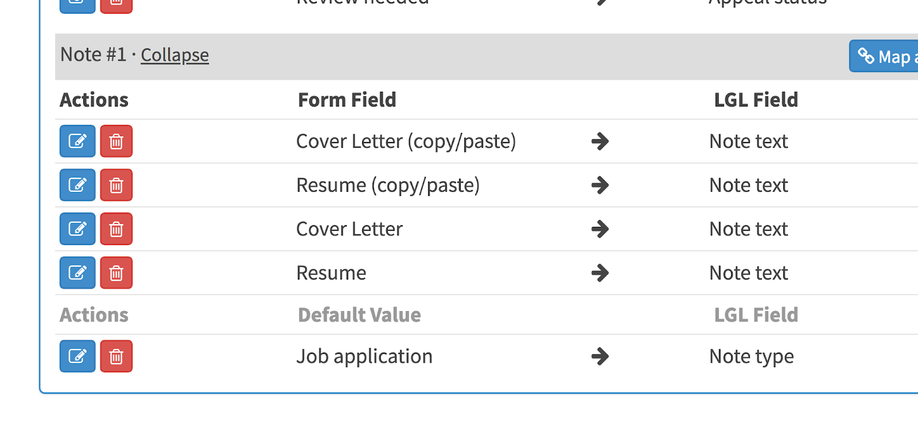Delete the Resume (copy/paste) field mapping
The image size is (918, 425).
pos(116,185)
